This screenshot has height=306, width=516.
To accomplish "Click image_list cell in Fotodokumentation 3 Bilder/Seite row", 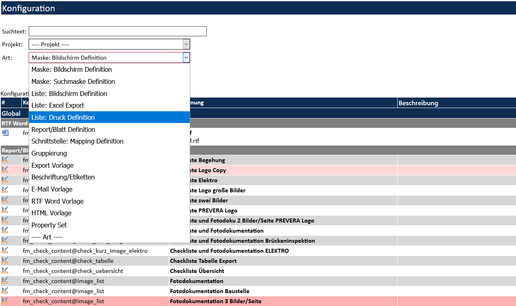I will pos(95,301).
